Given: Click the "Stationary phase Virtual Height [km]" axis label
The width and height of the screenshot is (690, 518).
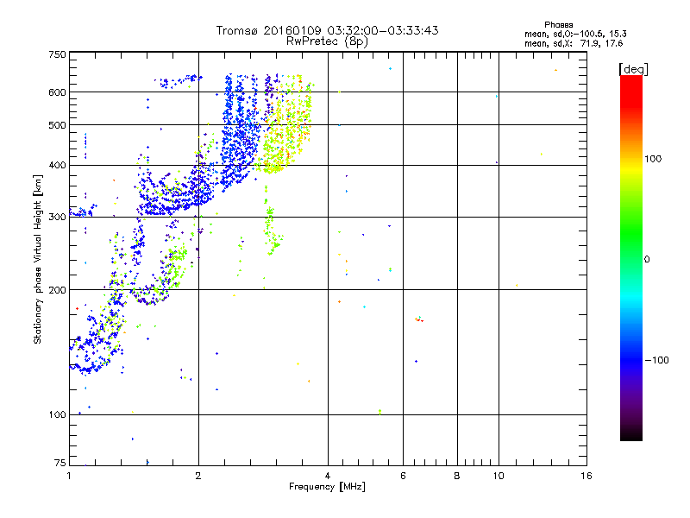Looking at the screenshot, I should click(x=37, y=260).
